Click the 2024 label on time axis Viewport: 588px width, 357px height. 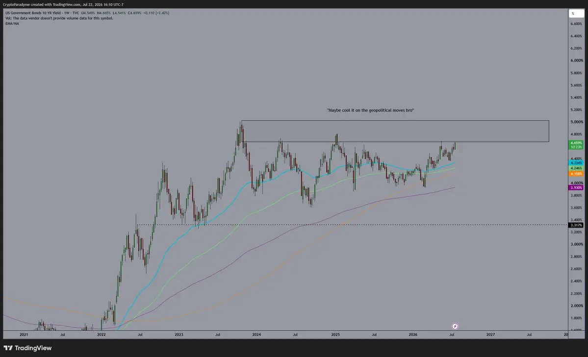click(256, 334)
